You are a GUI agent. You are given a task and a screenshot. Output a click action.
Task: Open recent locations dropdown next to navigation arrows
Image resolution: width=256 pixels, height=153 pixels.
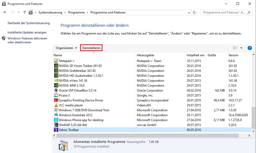tap(19, 12)
